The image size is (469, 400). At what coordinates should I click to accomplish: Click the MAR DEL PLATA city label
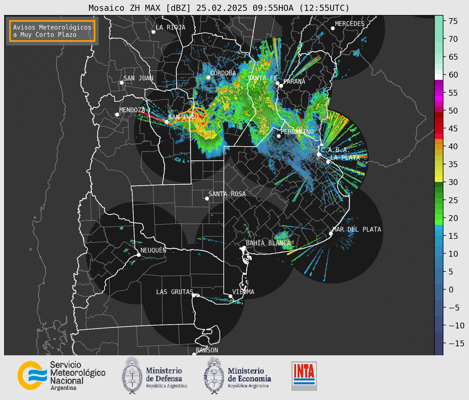[357, 229]
